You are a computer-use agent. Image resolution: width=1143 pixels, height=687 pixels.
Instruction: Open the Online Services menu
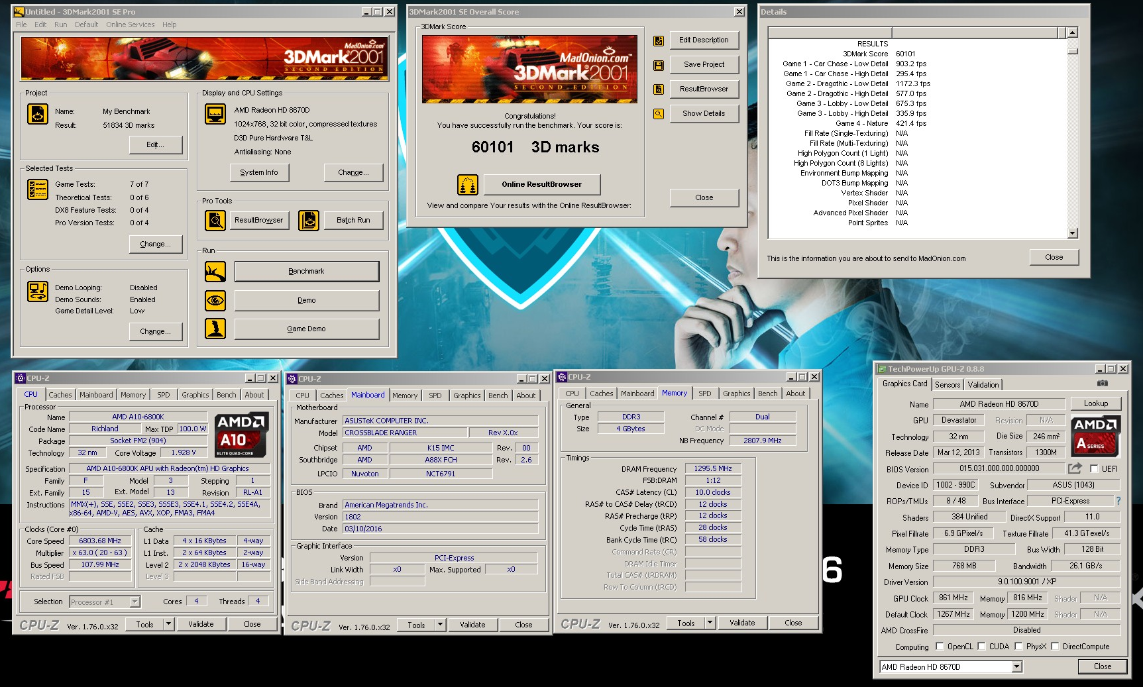[131, 25]
